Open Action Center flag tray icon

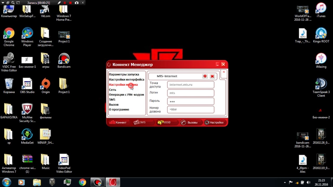[x=291, y=182]
